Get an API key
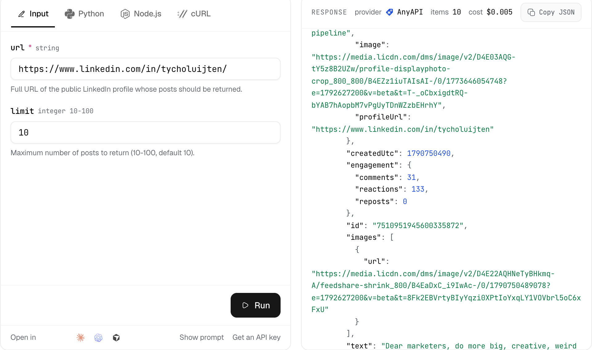 click(257, 337)
